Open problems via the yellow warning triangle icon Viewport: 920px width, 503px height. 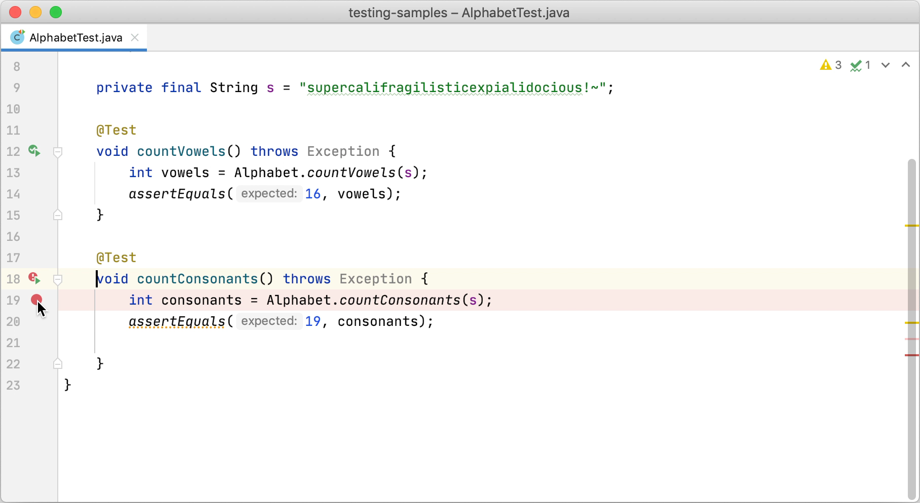point(826,65)
